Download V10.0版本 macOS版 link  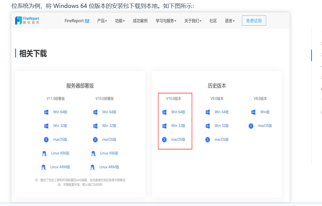[x=178, y=139]
